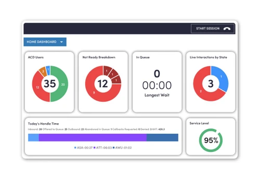This screenshot has height=195, width=260.
Task: Toggle the AWU-01:02 legend entry
Action: tap(122, 148)
